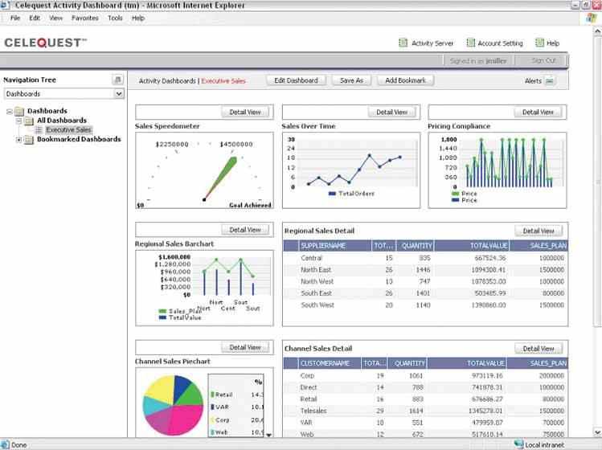Click the Navigation Tree collapse panel icon
The width and height of the screenshot is (602, 450).
point(117,80)
